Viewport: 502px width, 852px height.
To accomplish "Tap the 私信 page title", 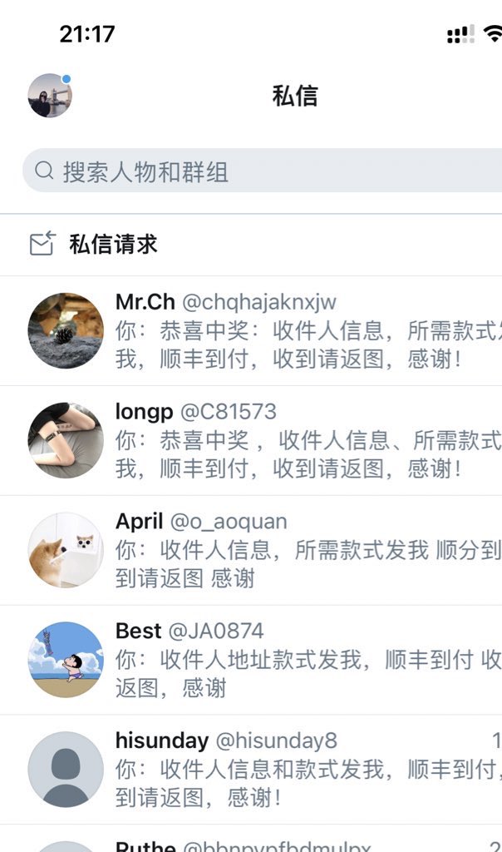I will pos(295,96).
